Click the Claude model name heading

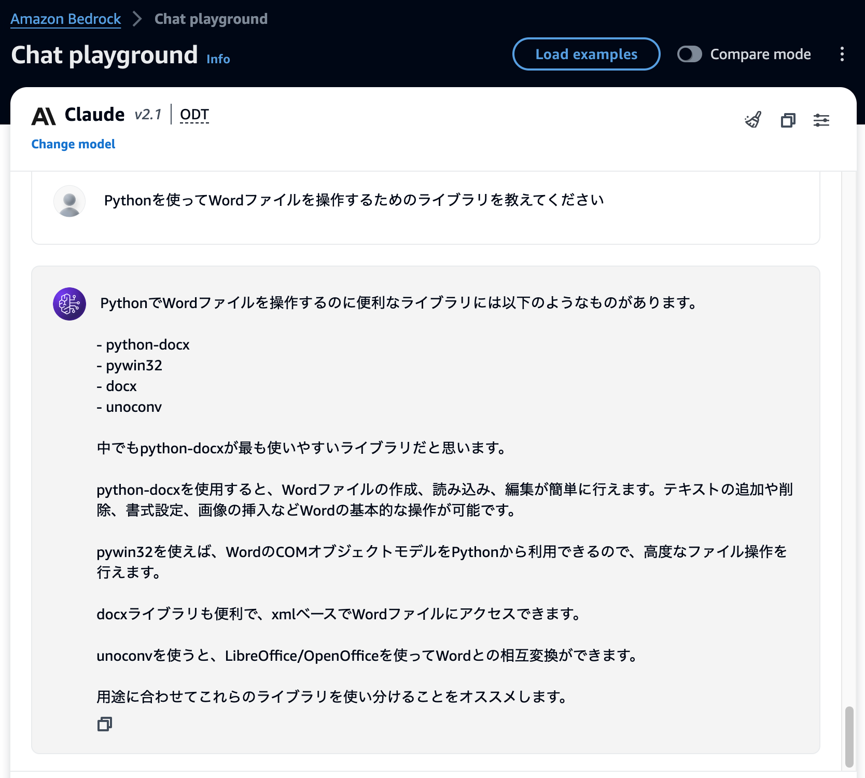pyautogui.click(x=95, y=115)
